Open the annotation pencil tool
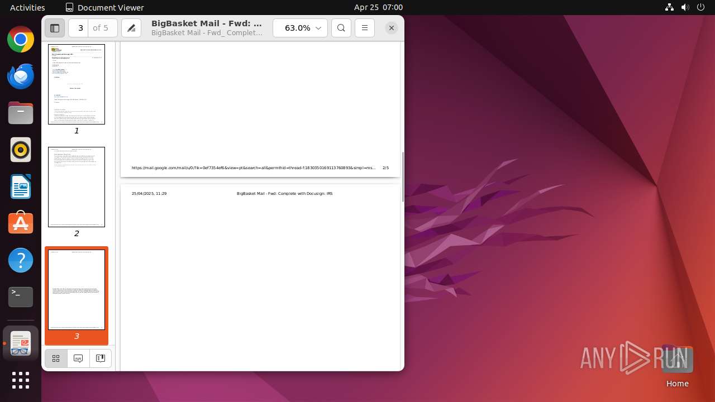 tap(131, 28)
